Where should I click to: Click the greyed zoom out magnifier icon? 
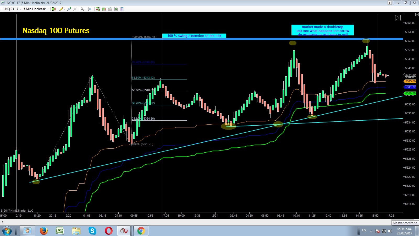(75, 9)
